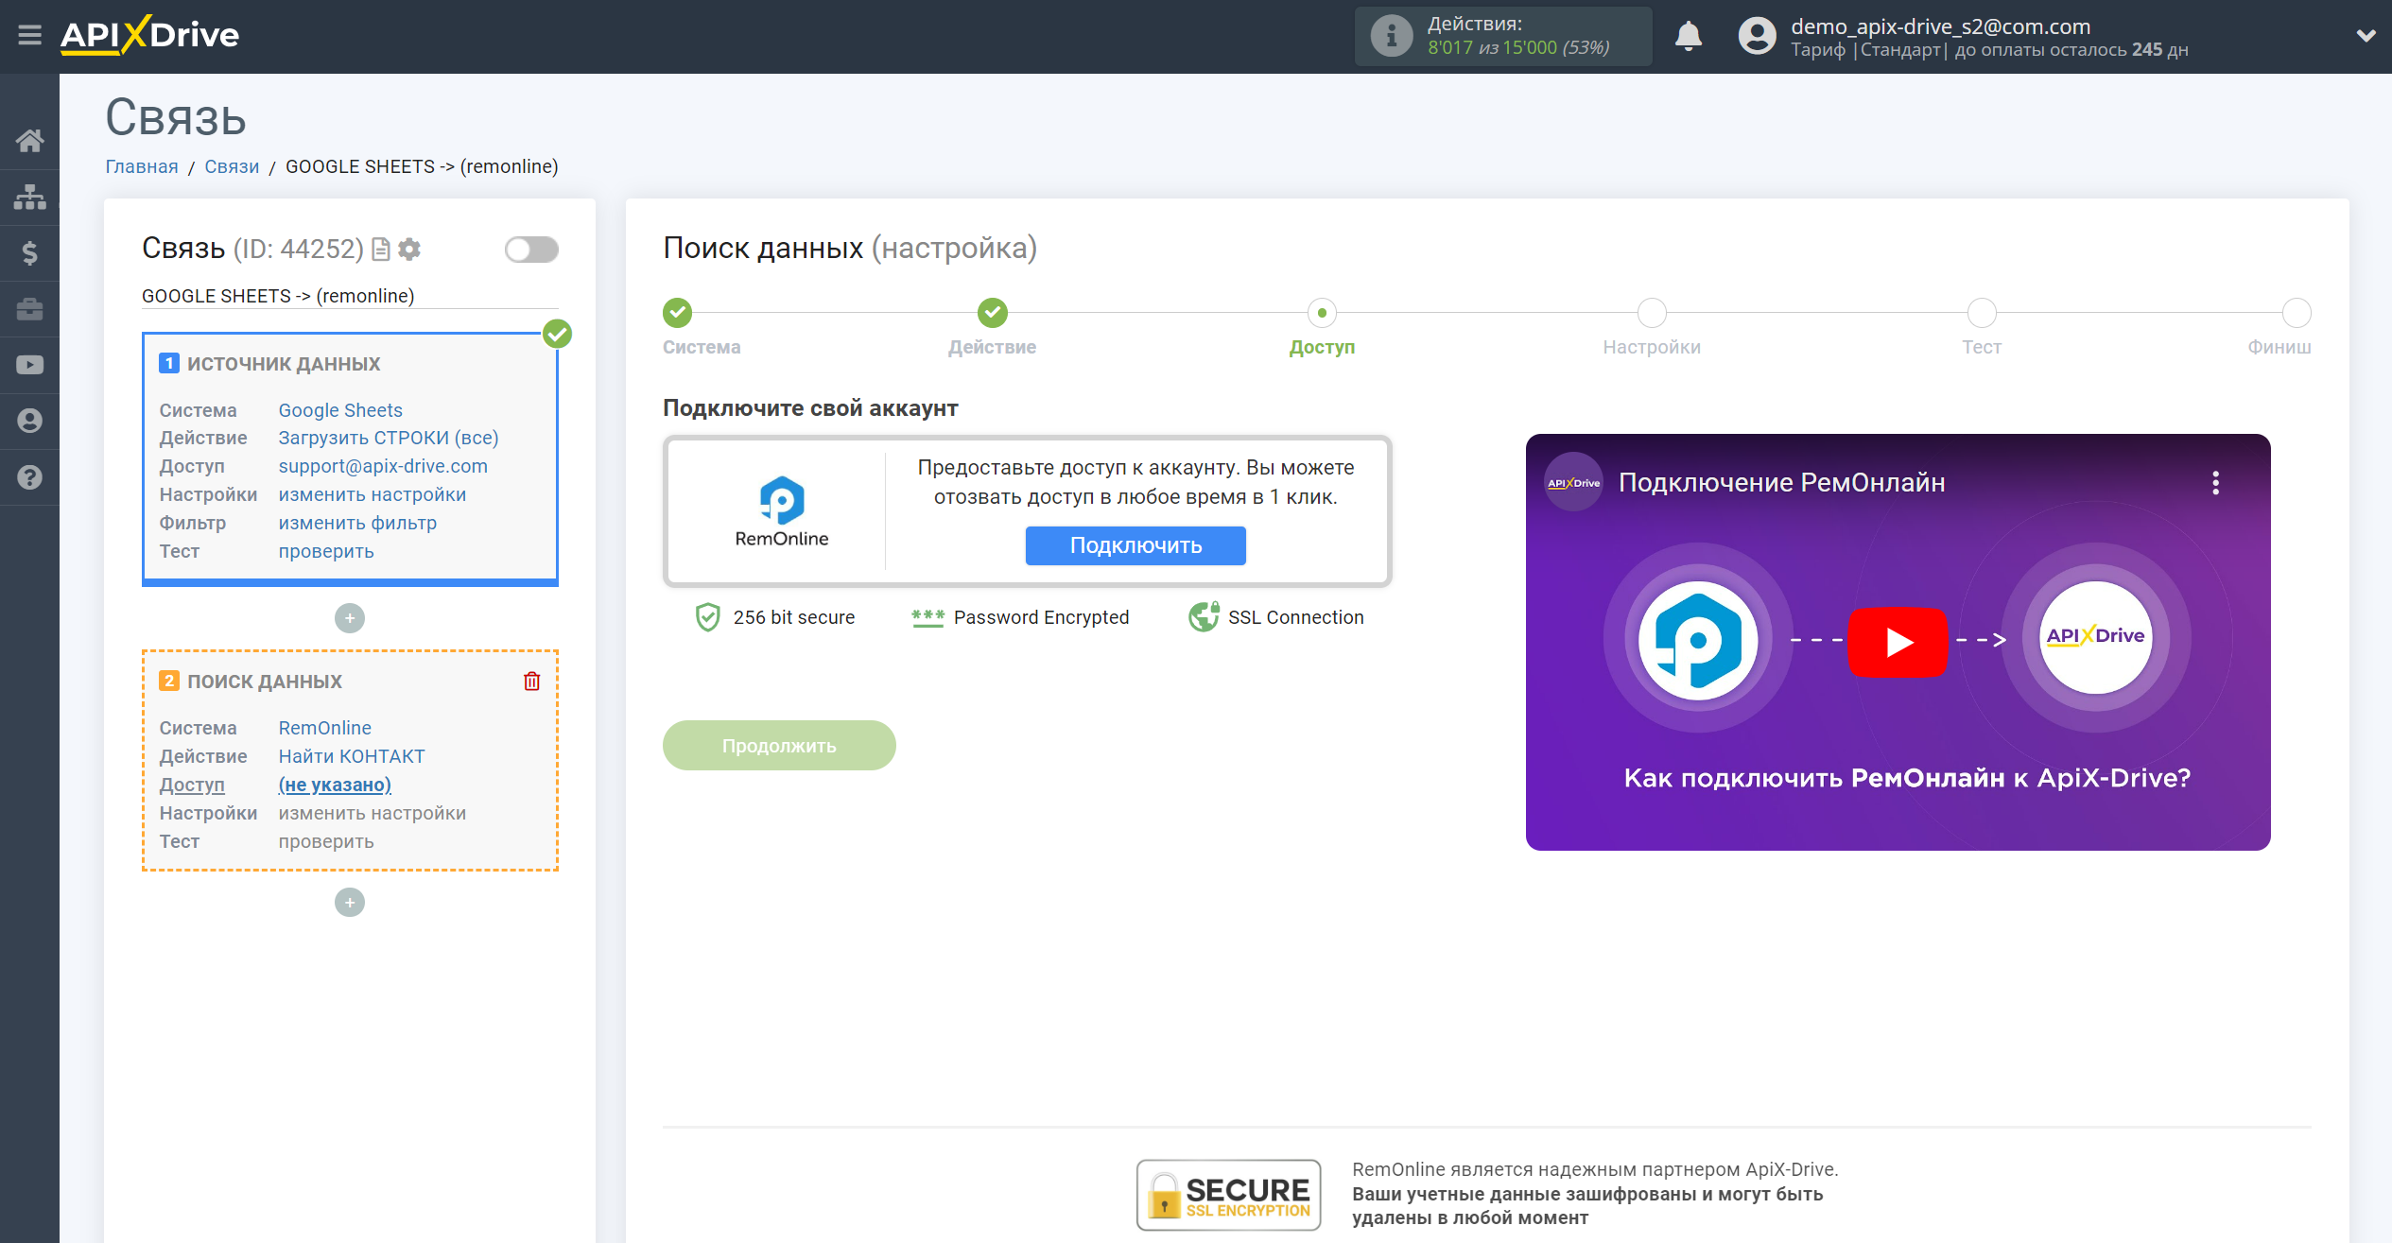Click the ИСТОЧНИК ДАННЫХ block header
Image resolution: width=2392 pixels, height=1243 pixels.
click(x=284, y=364)
